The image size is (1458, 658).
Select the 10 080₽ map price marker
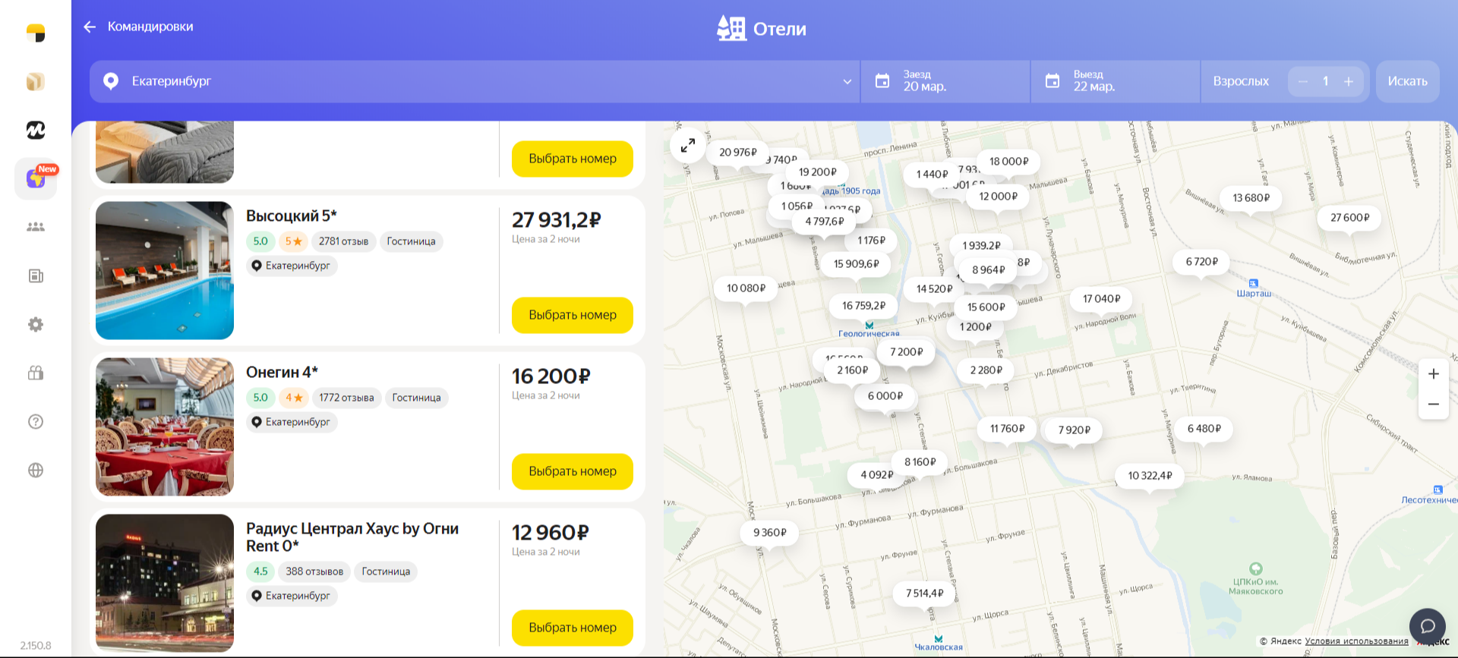click(746, 288)
